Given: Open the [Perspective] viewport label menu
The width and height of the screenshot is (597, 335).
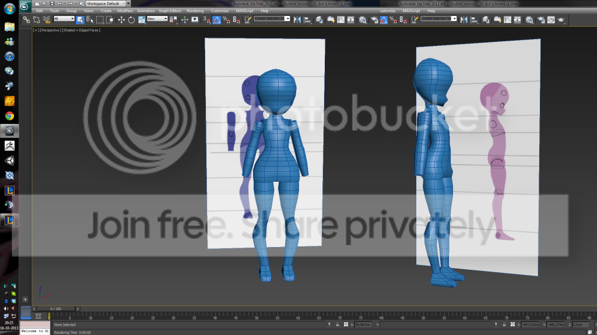Looking at the screenshot, I should point(50,30).
